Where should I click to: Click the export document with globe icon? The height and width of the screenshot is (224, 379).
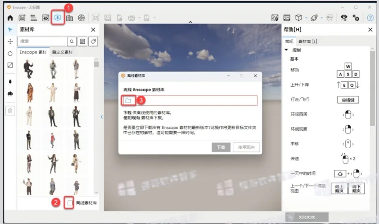click(x=120, y=17)
